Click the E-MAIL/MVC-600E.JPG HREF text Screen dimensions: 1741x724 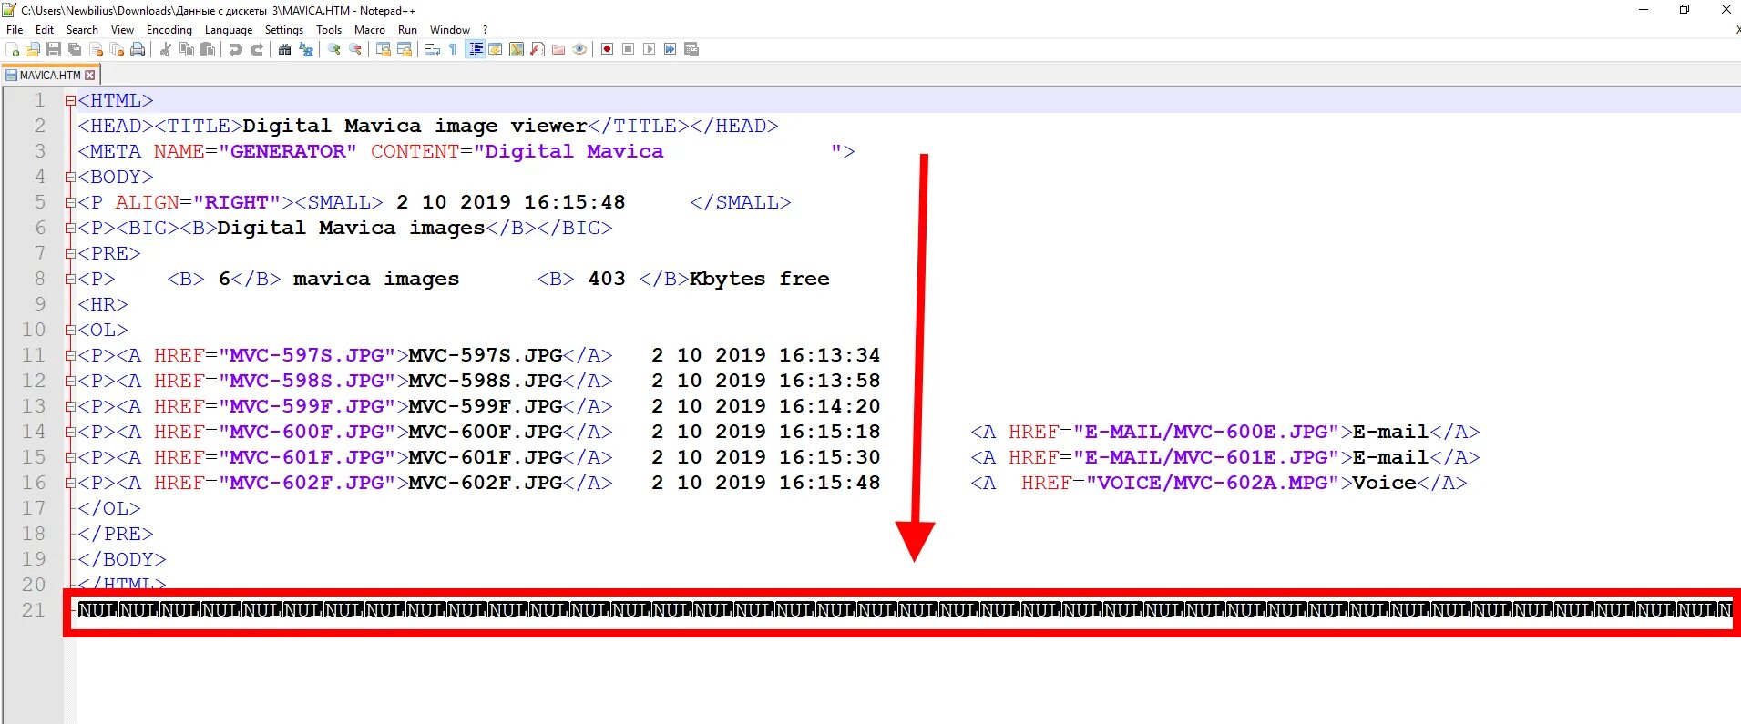(1206, 432)
